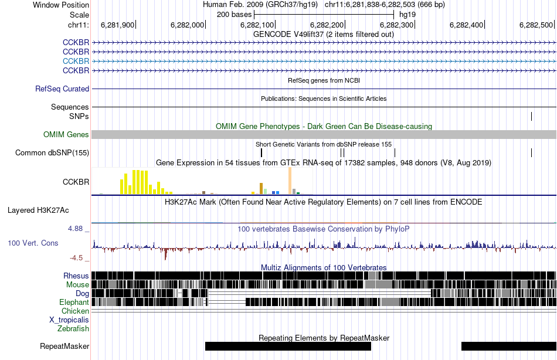Click the 6,282,000 ruler position
This screenshot has width=557, height=360.
tap(187, 25)
